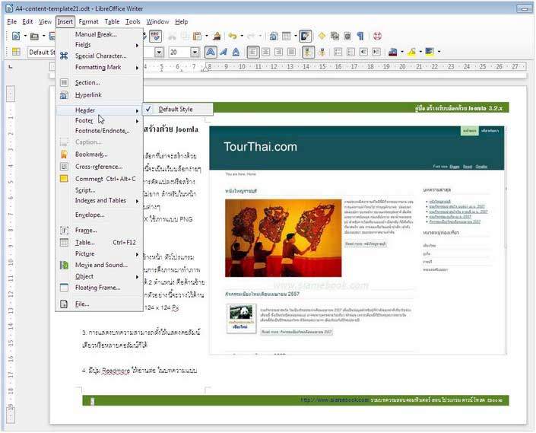The image size is (536, 433).
Task: Choose Bookmark from Insert menu
Action: 99,154
